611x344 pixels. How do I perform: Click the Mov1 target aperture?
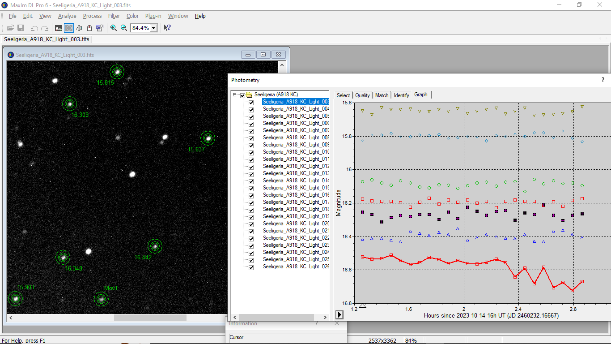point(101,299)
